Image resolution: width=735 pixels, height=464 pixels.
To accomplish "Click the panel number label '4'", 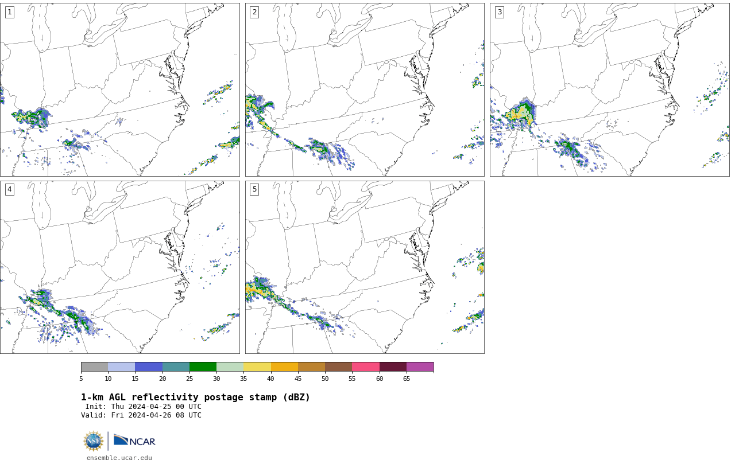I will tap(10, 189).
